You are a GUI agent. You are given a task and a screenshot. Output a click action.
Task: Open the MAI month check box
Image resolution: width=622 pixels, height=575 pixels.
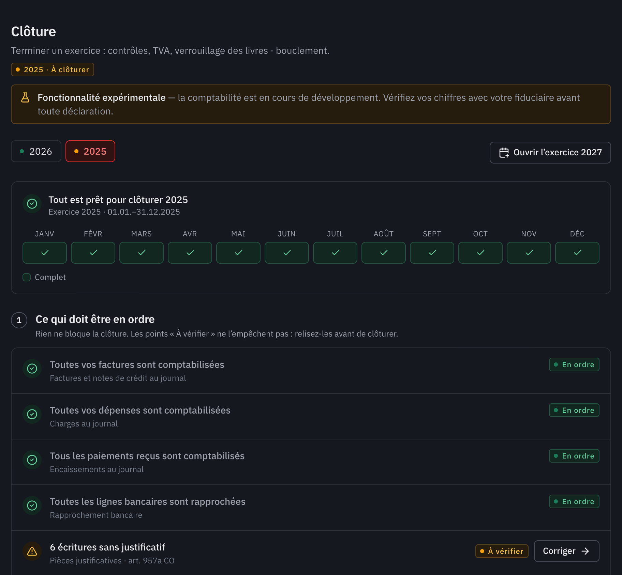point(238,253)
